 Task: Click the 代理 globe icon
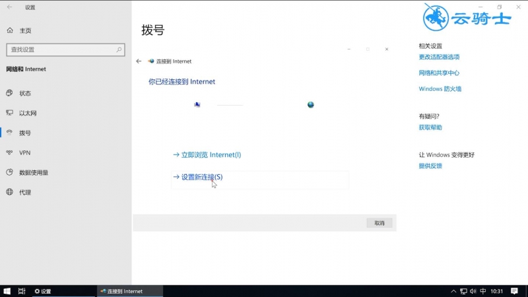tap(9, 192)
